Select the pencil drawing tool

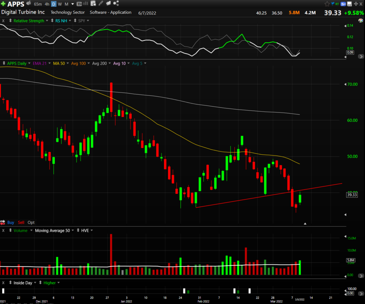[x=101, y=3]
